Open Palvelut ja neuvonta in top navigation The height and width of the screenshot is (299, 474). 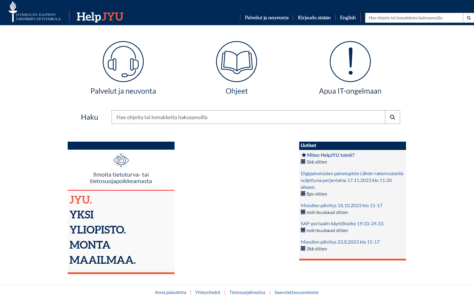pyautogui.click(x=267, y=18)
